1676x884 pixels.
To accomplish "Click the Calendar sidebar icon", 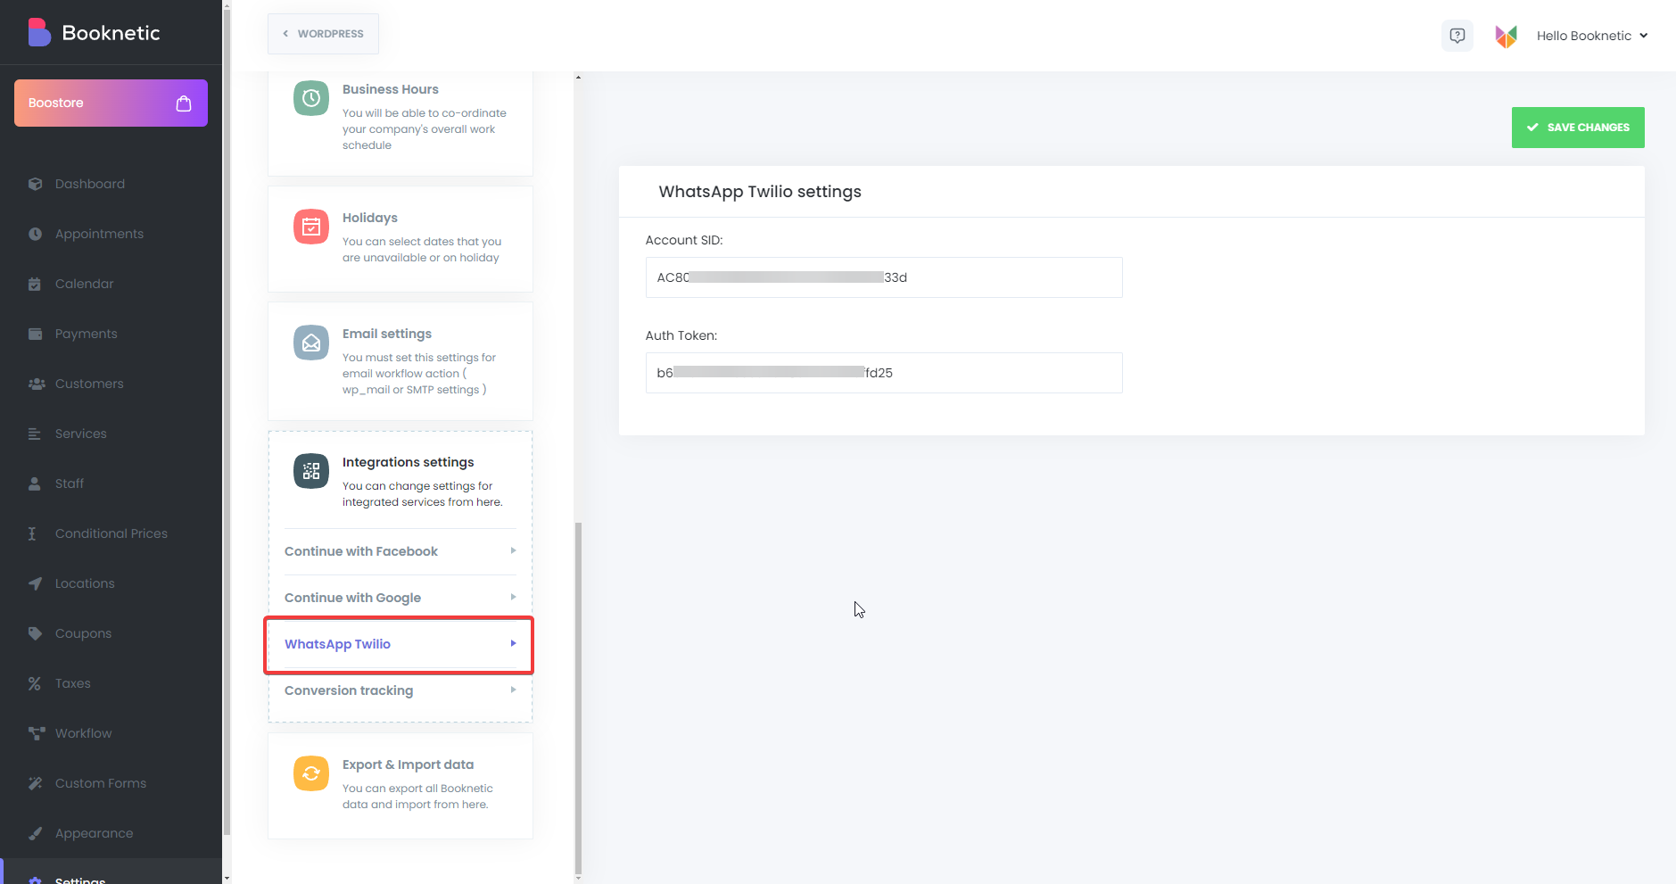I will (35, 284).
